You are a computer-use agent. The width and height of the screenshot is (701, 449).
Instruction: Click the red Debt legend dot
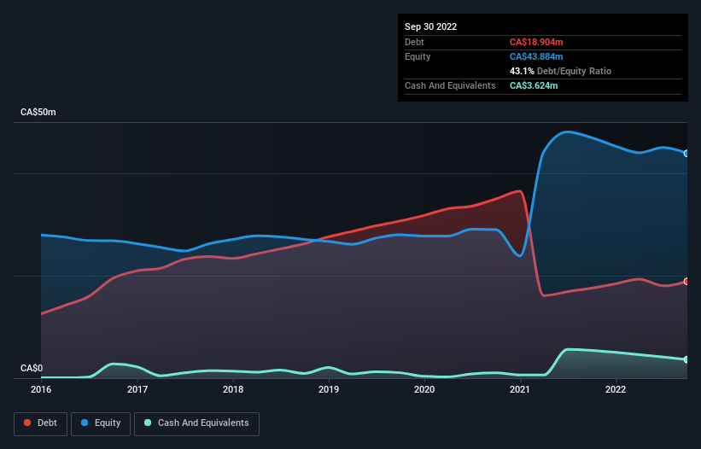(27, 423)
